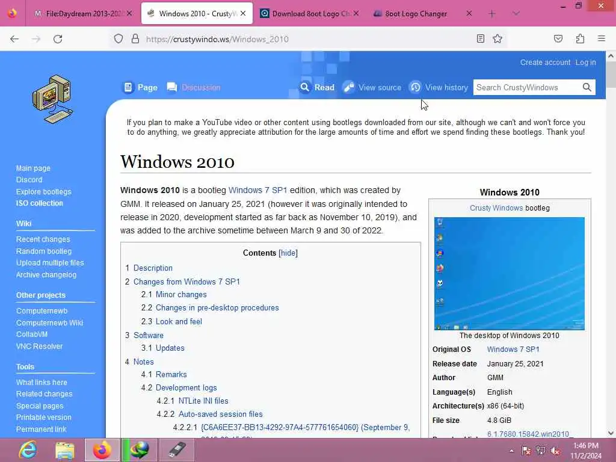Open Explore bootlegs sidebar link
Image resolution: width=616 pixels, height=462 pixels.
(43, 192)
